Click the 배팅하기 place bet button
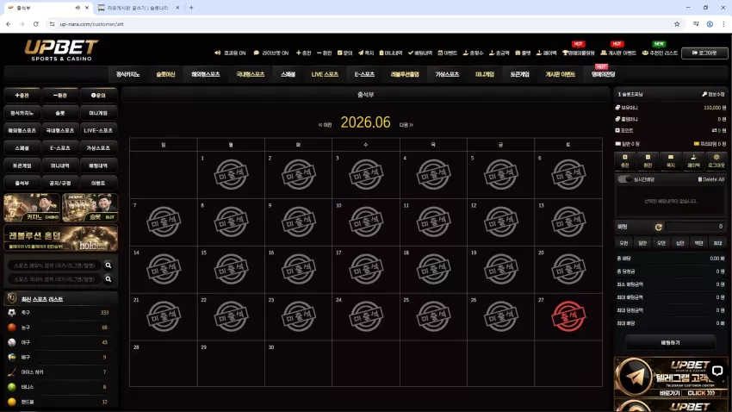 [670, 343]
